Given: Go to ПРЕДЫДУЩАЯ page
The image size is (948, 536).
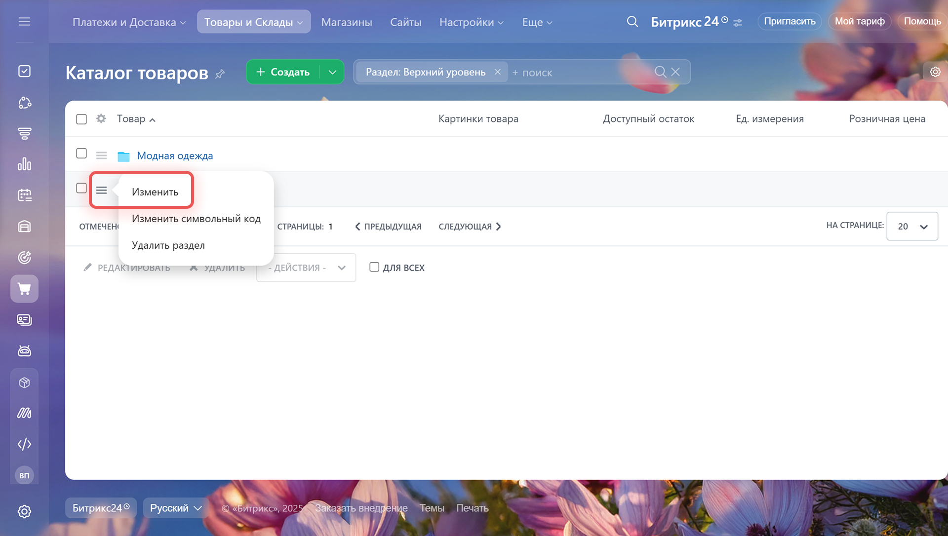Looking at the screenshot, I should pyautogui.click(x=388, y=227).
